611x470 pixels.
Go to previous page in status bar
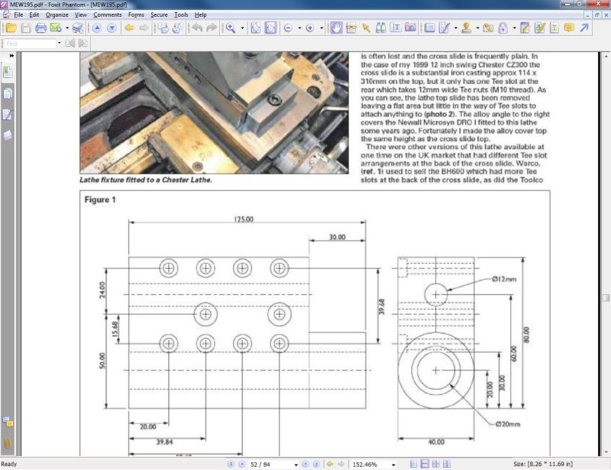pos(241,464)
